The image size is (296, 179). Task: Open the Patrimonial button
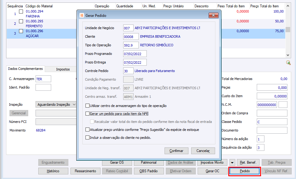click(149, 162)
